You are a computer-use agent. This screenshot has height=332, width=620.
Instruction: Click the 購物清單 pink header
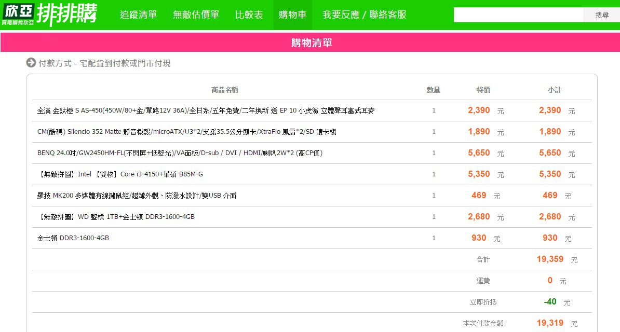coord(310,43)
